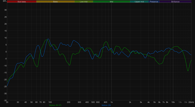Select the Sub bass frequency band
This screenshot has width=195, height=107.
coord(22,1)
